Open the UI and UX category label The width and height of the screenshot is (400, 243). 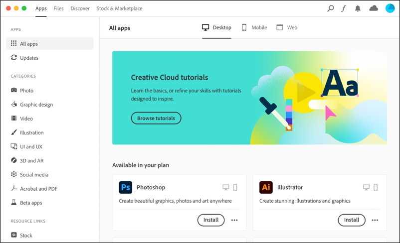click(31, 146)
